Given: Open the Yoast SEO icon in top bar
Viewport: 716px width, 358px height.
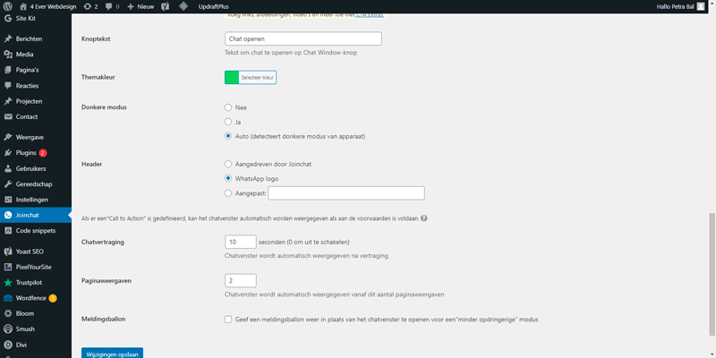Looking at the screenshot, I should (x=158, y=6).
